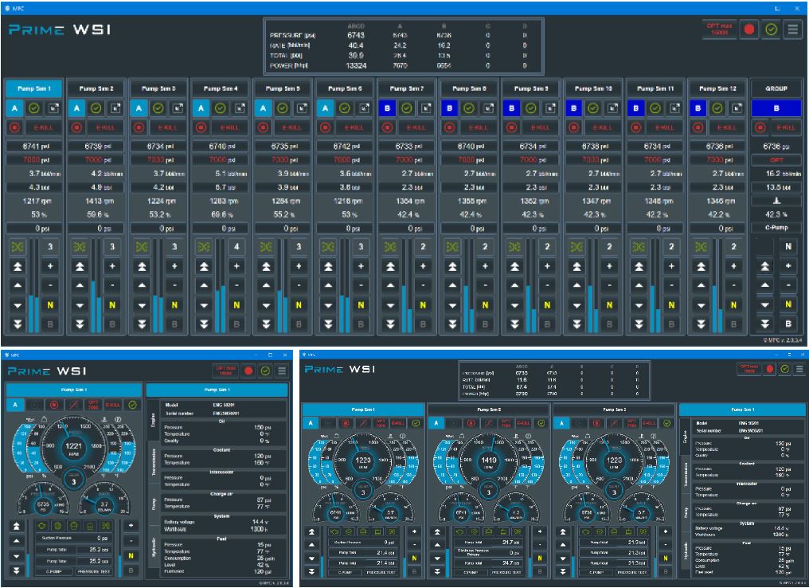Click the double up arrow in the GROUP column
Viewport: 809px width, 588px height.
765,266
